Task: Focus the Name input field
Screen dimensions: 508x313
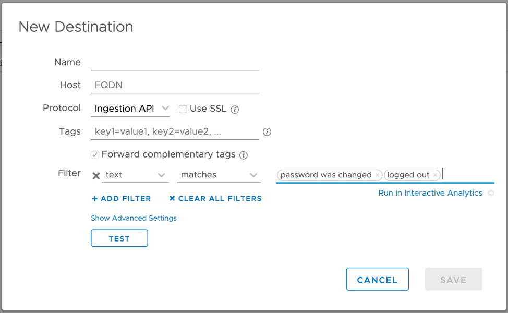Action: [x=175, y=62]
